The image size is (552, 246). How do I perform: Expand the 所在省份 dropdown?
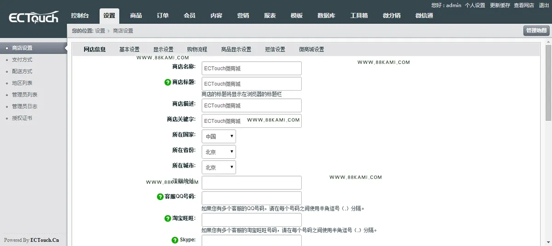click(x=219, y=152)
